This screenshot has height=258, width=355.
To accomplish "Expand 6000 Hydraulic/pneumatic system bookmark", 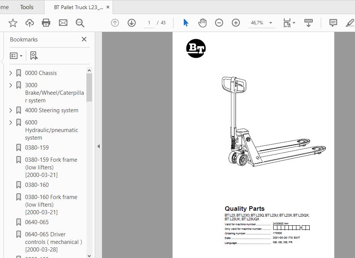I will 10,123.
